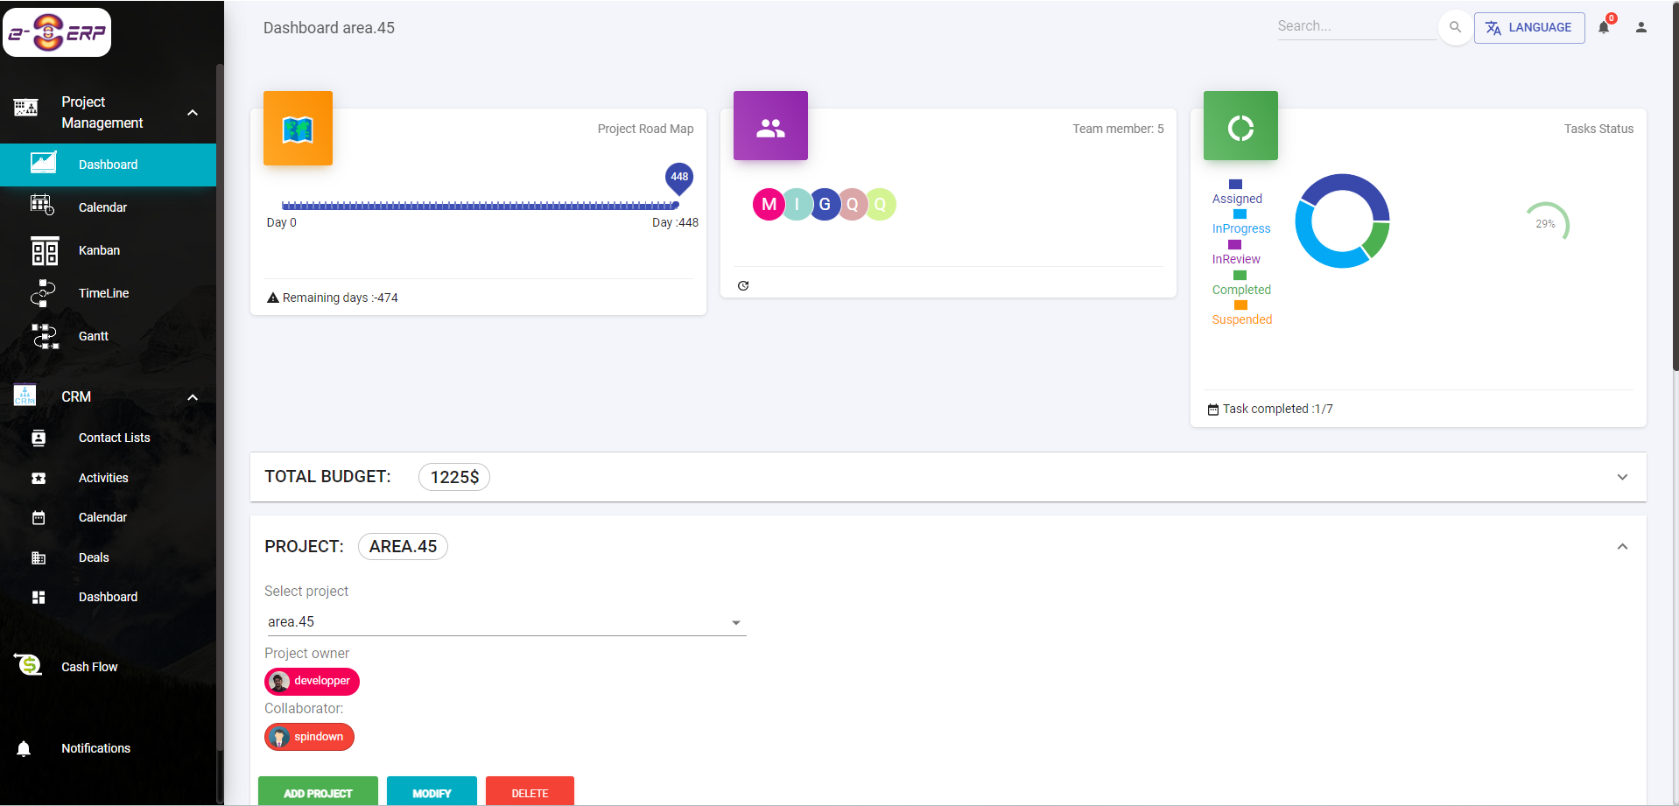Open the Contact Lists icon under CRM
The image size is (1679, 806).
click(x=39, y=438)
